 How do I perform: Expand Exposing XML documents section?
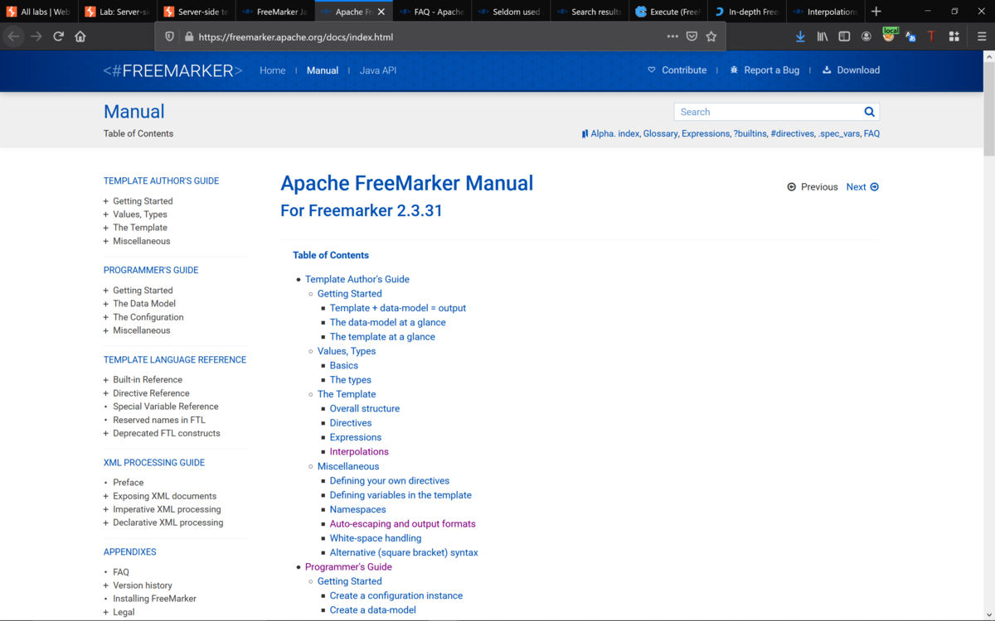click(106, 496)
